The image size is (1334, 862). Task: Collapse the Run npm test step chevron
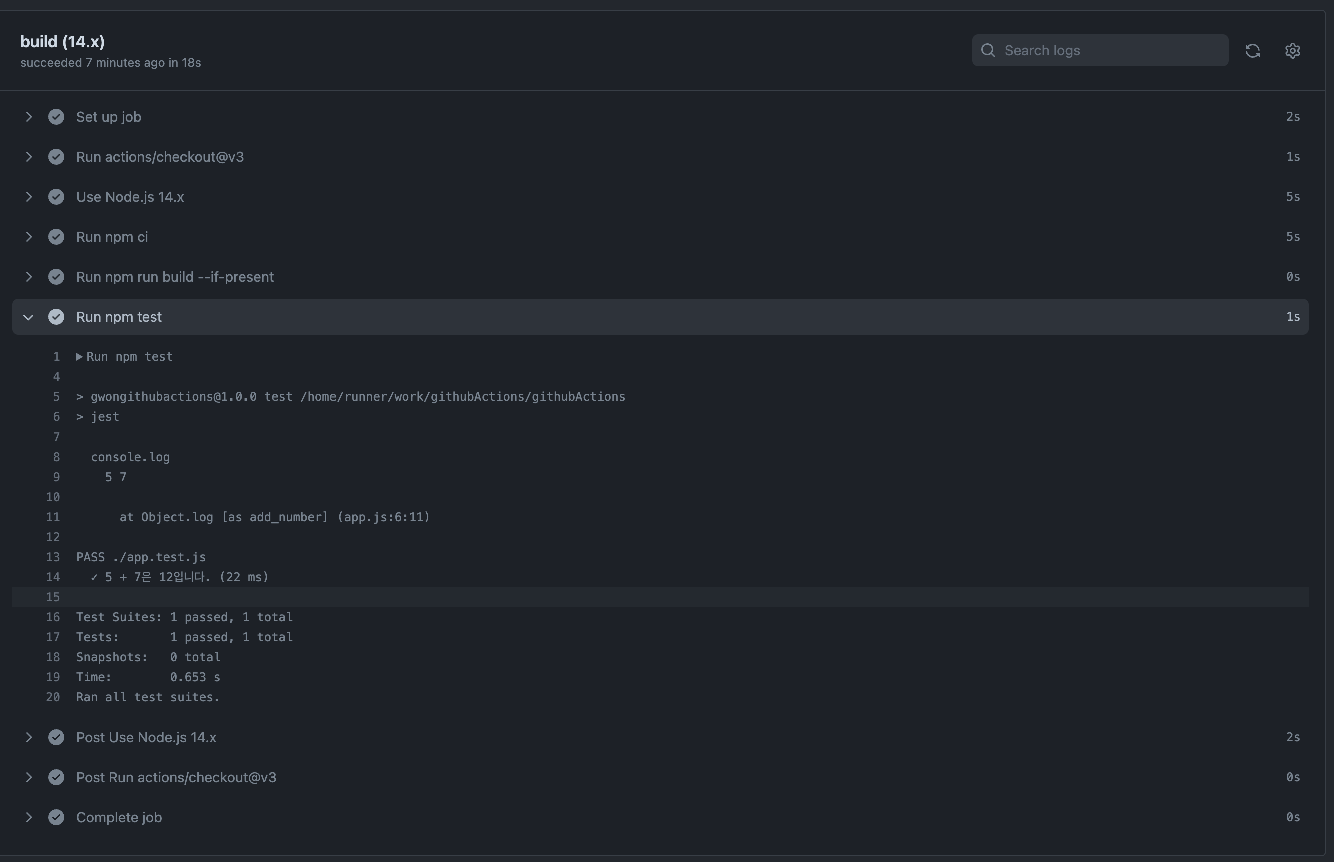point(29,317)
